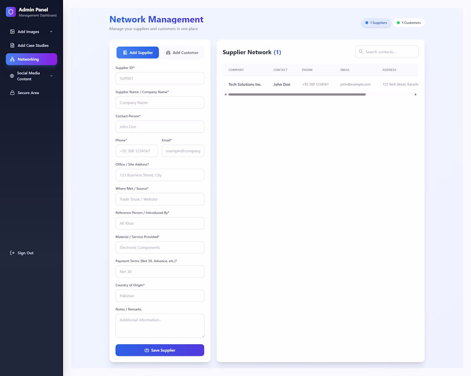Click the green dot in Customers badge
This screenshot has width=471, height=376.
click(x=398, y=23)
